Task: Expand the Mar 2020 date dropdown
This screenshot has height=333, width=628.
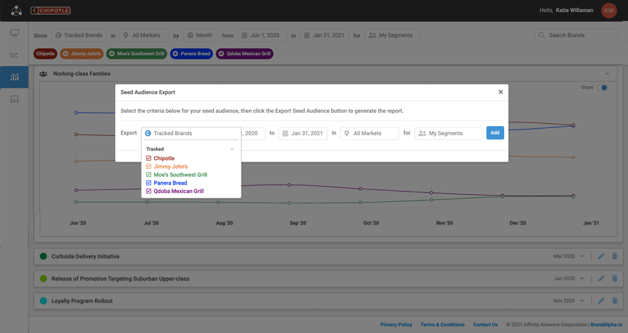Action: [x=582, y=256]
